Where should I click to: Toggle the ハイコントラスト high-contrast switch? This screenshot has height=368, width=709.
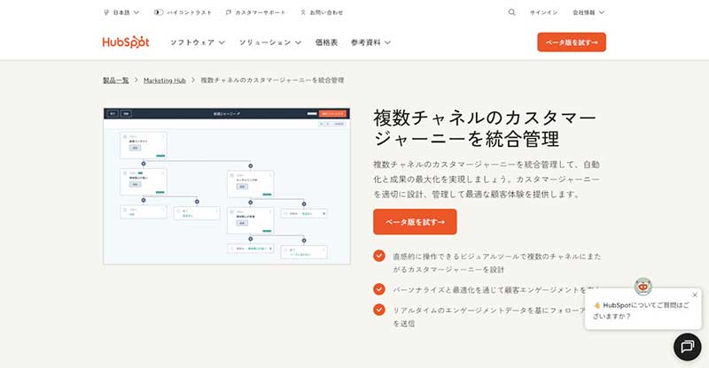tap(159, 12)
